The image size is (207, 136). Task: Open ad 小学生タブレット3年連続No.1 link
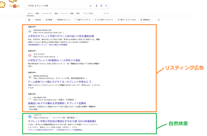[55, 60]
